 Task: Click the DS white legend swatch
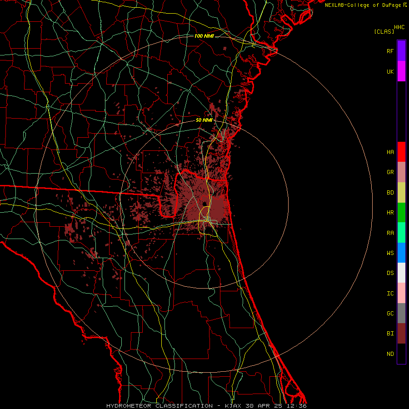(x=401, y=273)
